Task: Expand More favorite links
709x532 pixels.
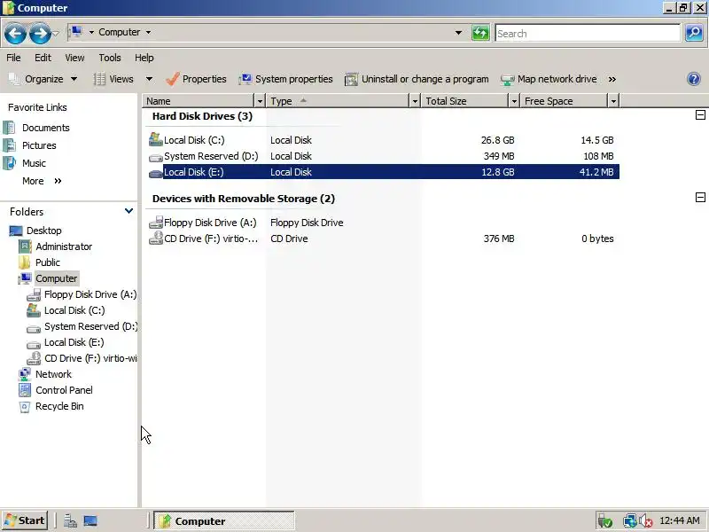Action: (x=42, y=181)
